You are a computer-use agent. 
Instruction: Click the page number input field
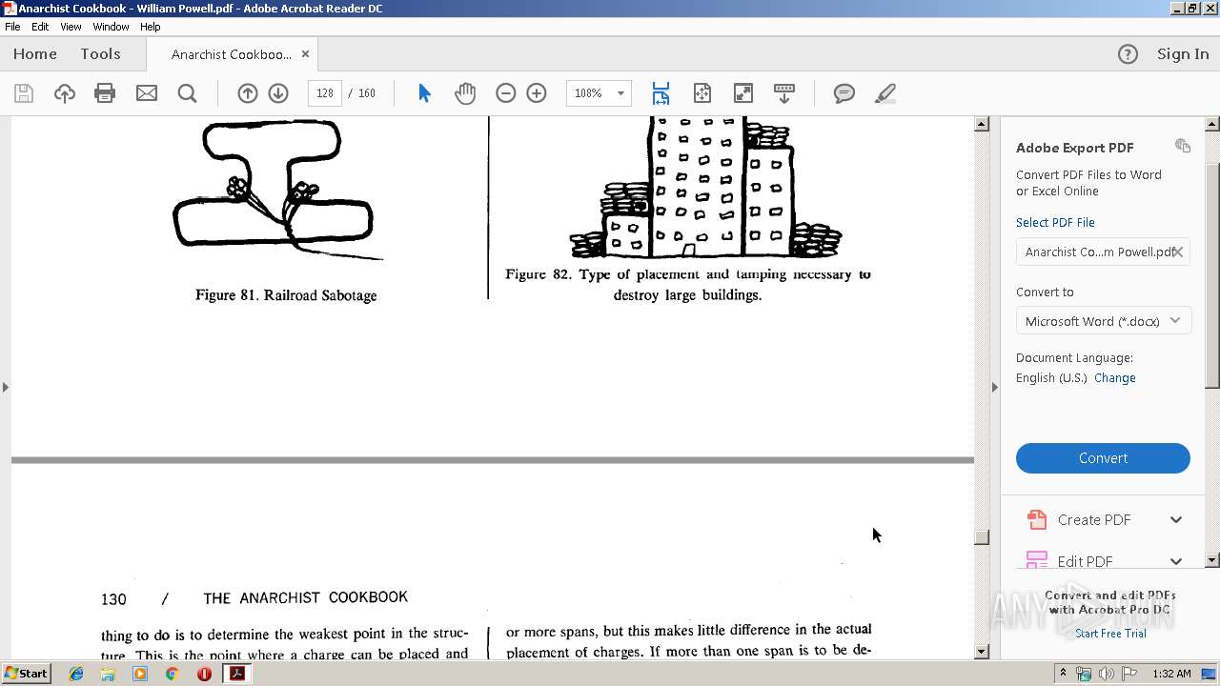point(325,93)
